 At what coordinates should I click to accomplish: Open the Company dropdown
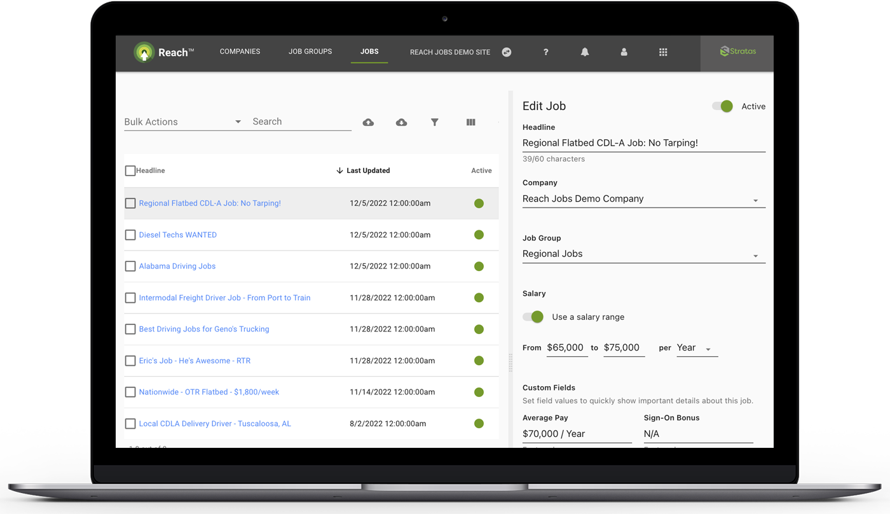click(x=644, y=199)
